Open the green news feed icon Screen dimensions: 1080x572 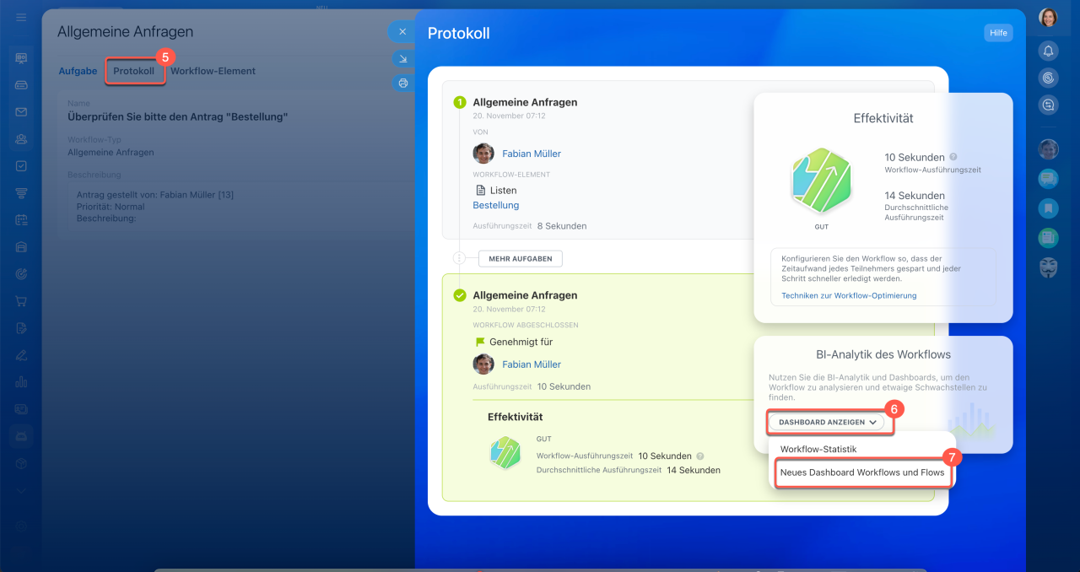(x=1048, y=238)
